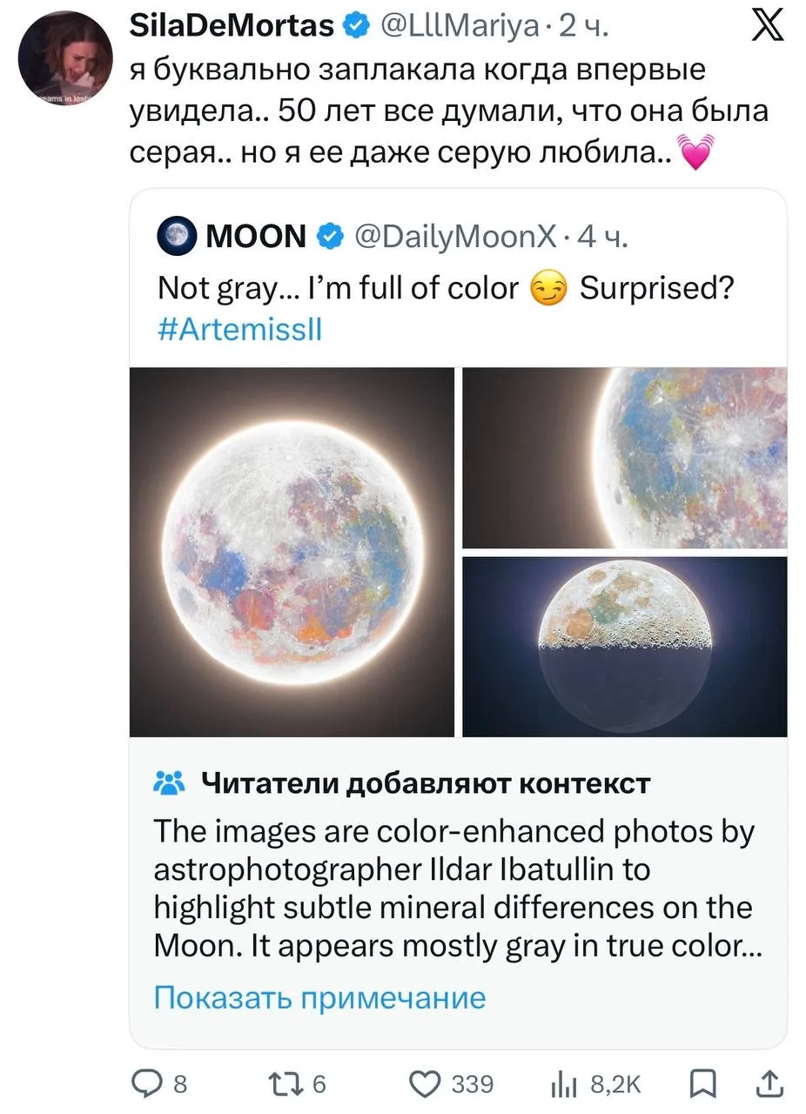Open the @DailyMoonX handle

tap(454, 236)
